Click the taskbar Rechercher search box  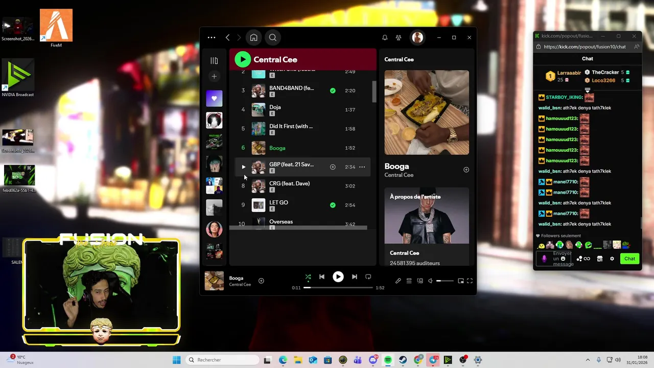[222, 360]
